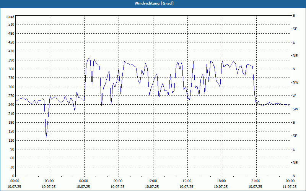
Task: Select the 12:00 time axis label
Action: [153, 181]
